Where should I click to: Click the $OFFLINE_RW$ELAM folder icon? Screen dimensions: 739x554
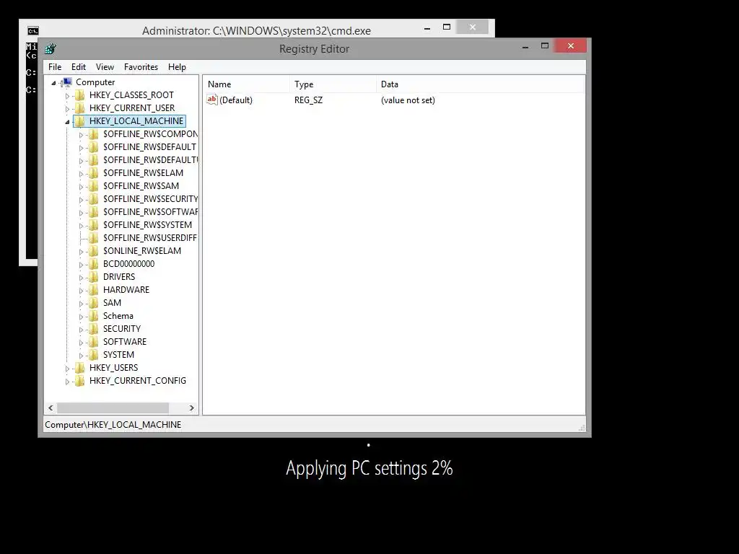[94, 173]
